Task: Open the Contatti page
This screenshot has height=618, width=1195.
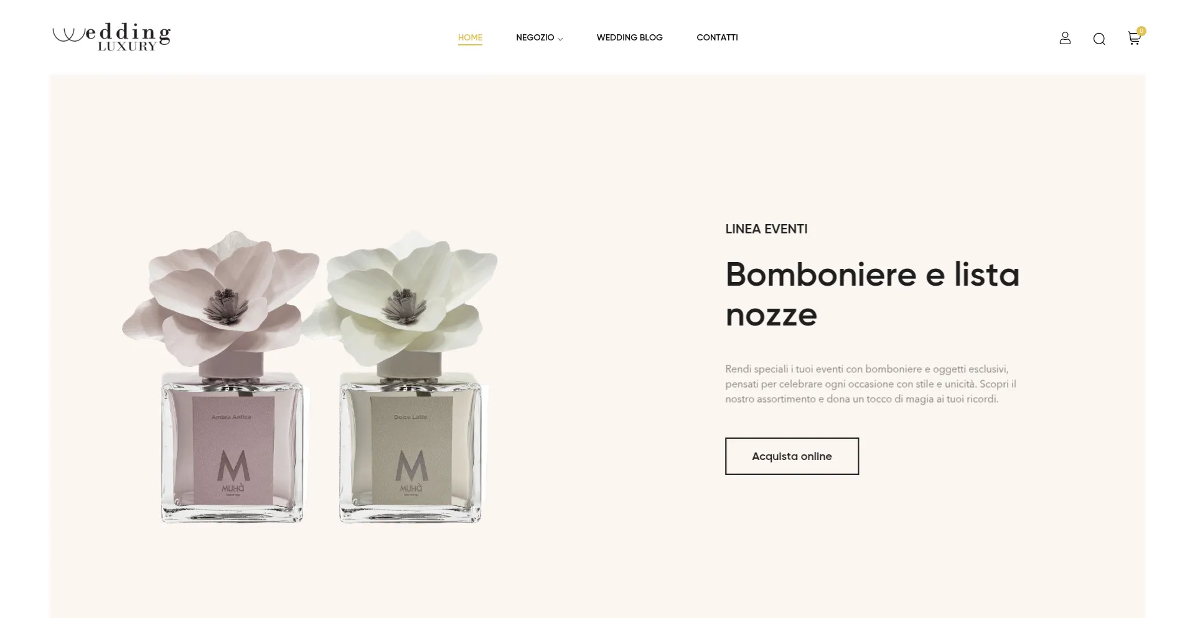Action: pos(717,37)
